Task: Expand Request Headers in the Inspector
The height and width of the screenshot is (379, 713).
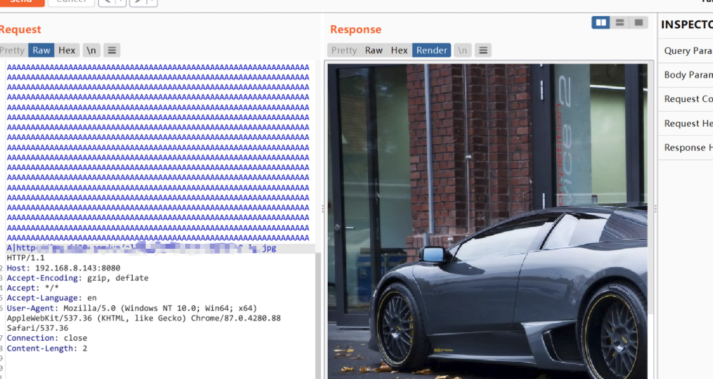Action: click(x=685, y=123)
